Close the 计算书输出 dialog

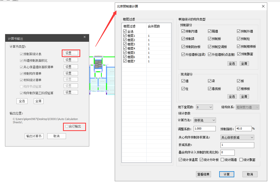tap(84, 37)
